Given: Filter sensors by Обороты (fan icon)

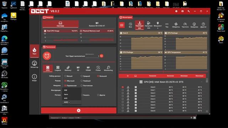Looking at the screenshot, I should point(176,25).
